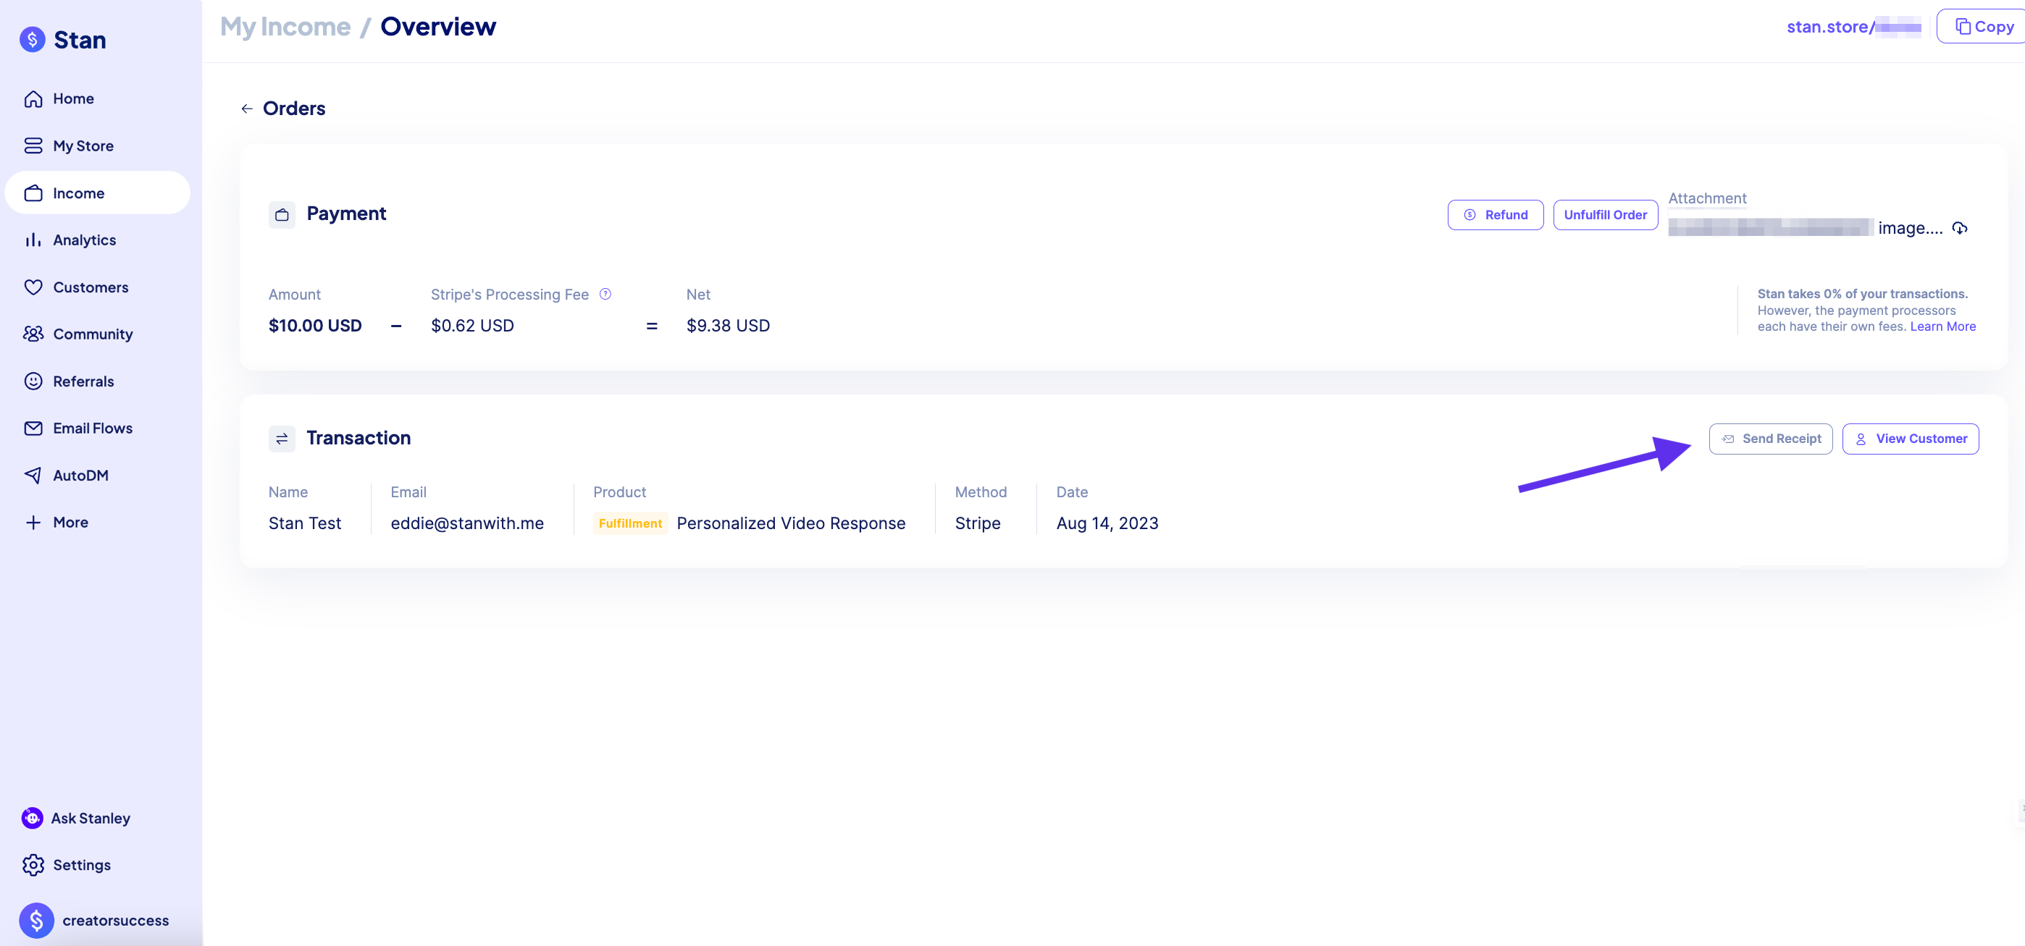Click the Orders heading text

point(294,109)
